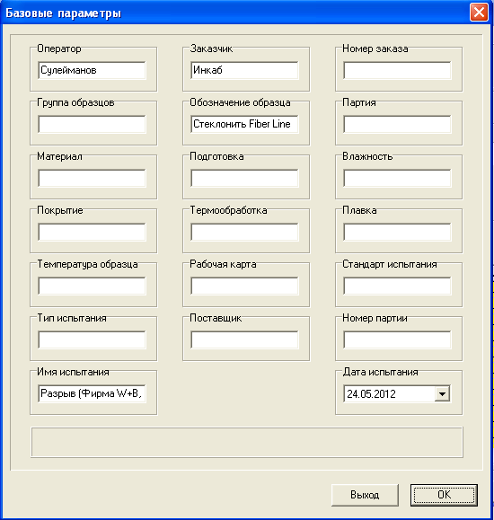Confirm with the OK button

click(444, 495)
